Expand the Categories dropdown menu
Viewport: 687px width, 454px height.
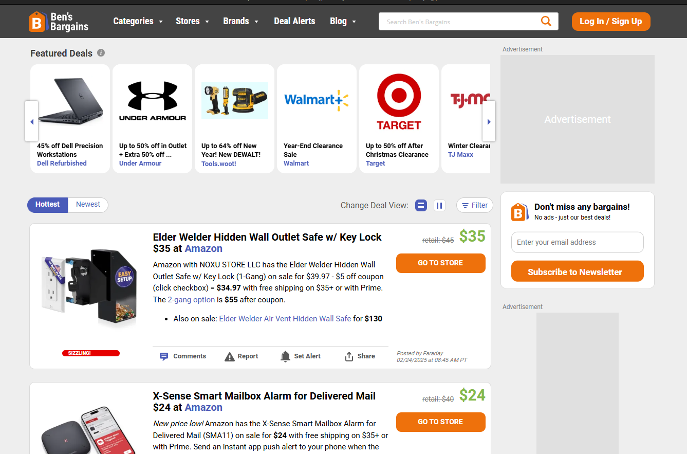pos(138,21)
